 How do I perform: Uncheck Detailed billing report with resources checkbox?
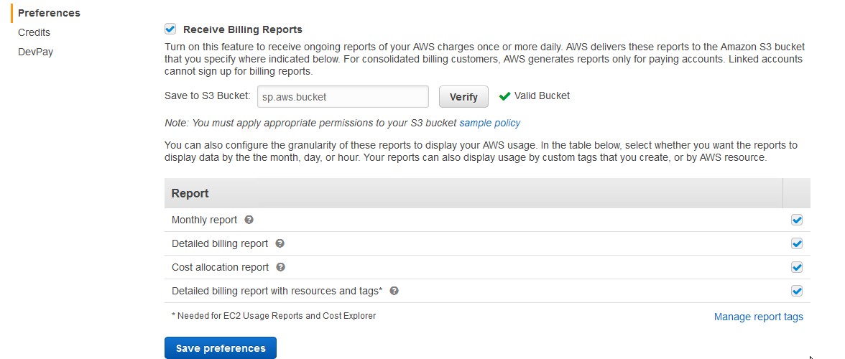(x=796, y=291)
